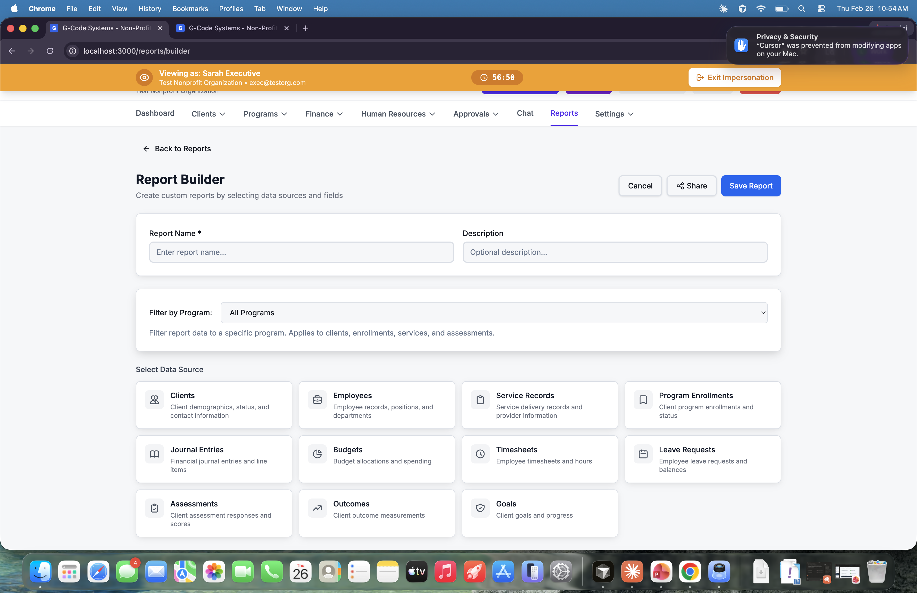
Task: Click the Journal Entries book icon
Action: pos(154,454)
